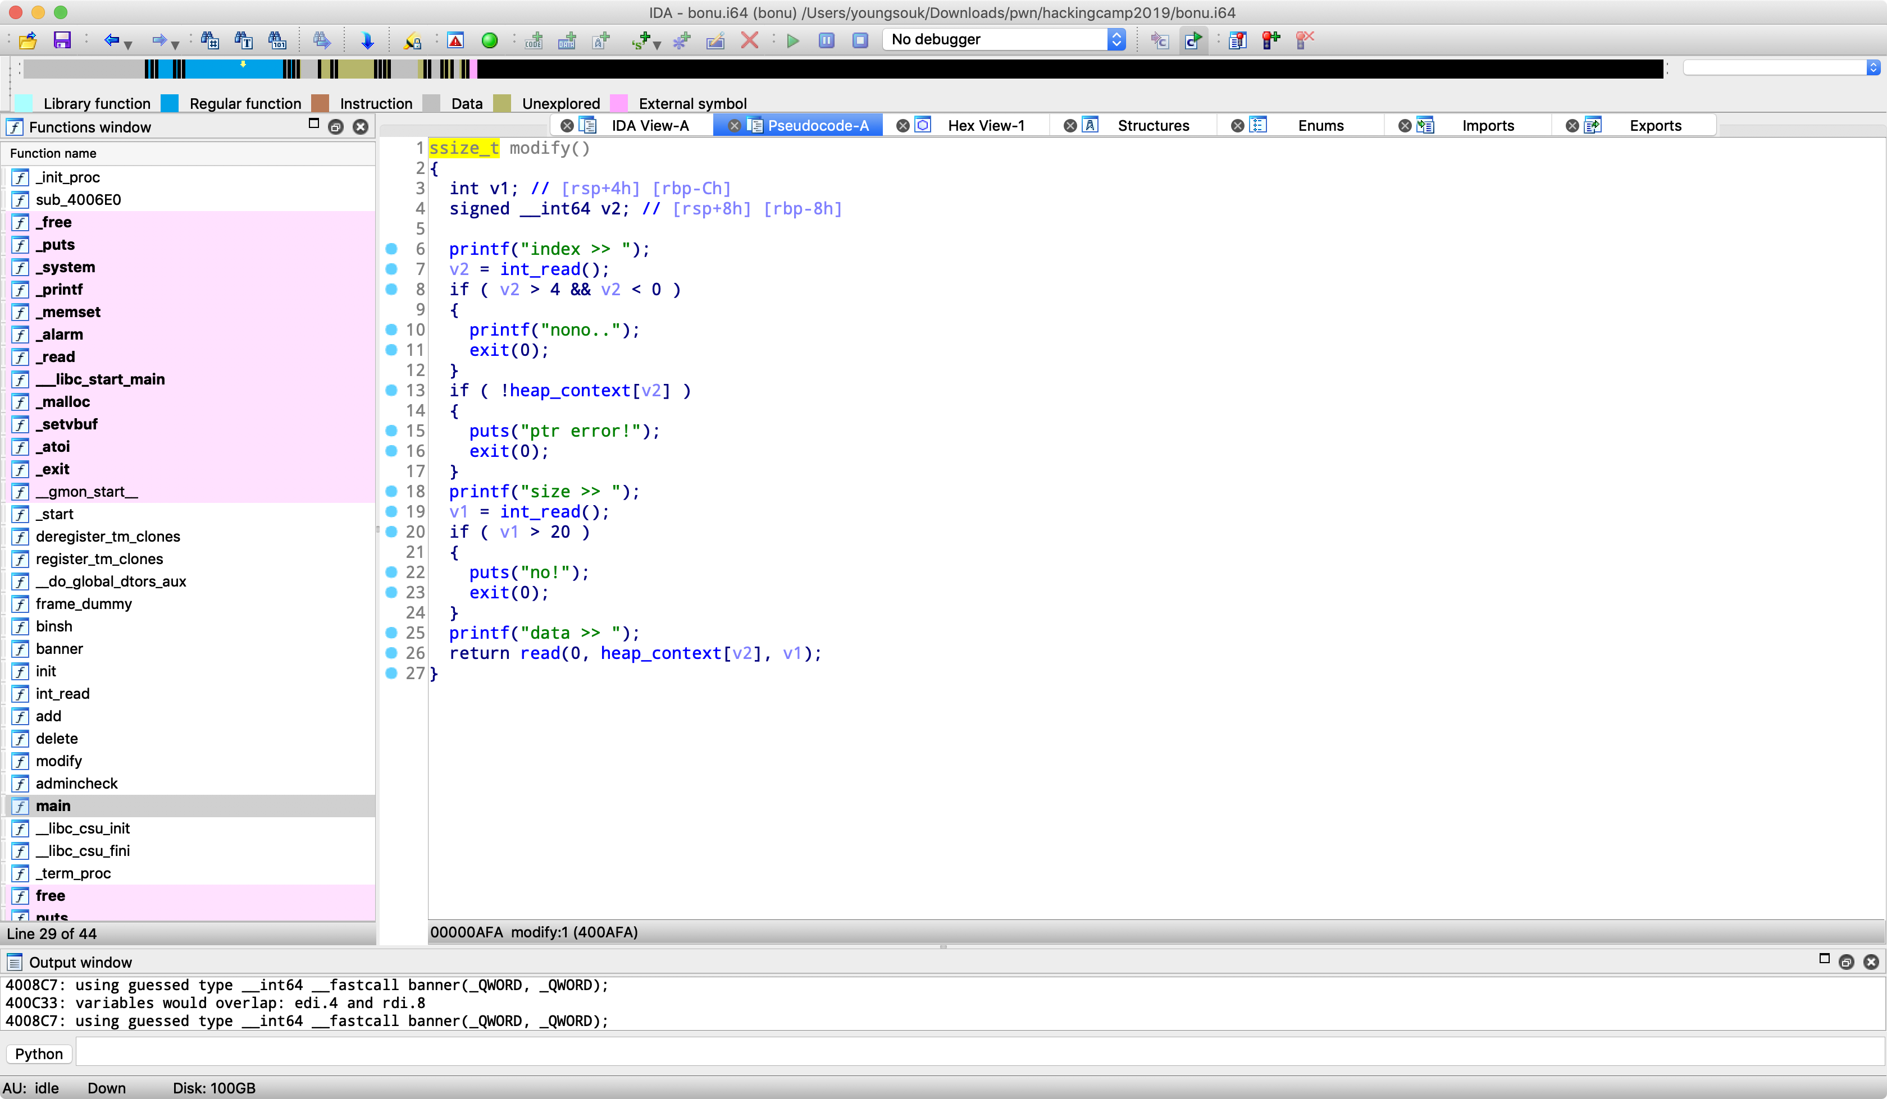Toggle breakpoint dot on line 20
This screenshot has width=1887, height=1099.
[391, 532]
